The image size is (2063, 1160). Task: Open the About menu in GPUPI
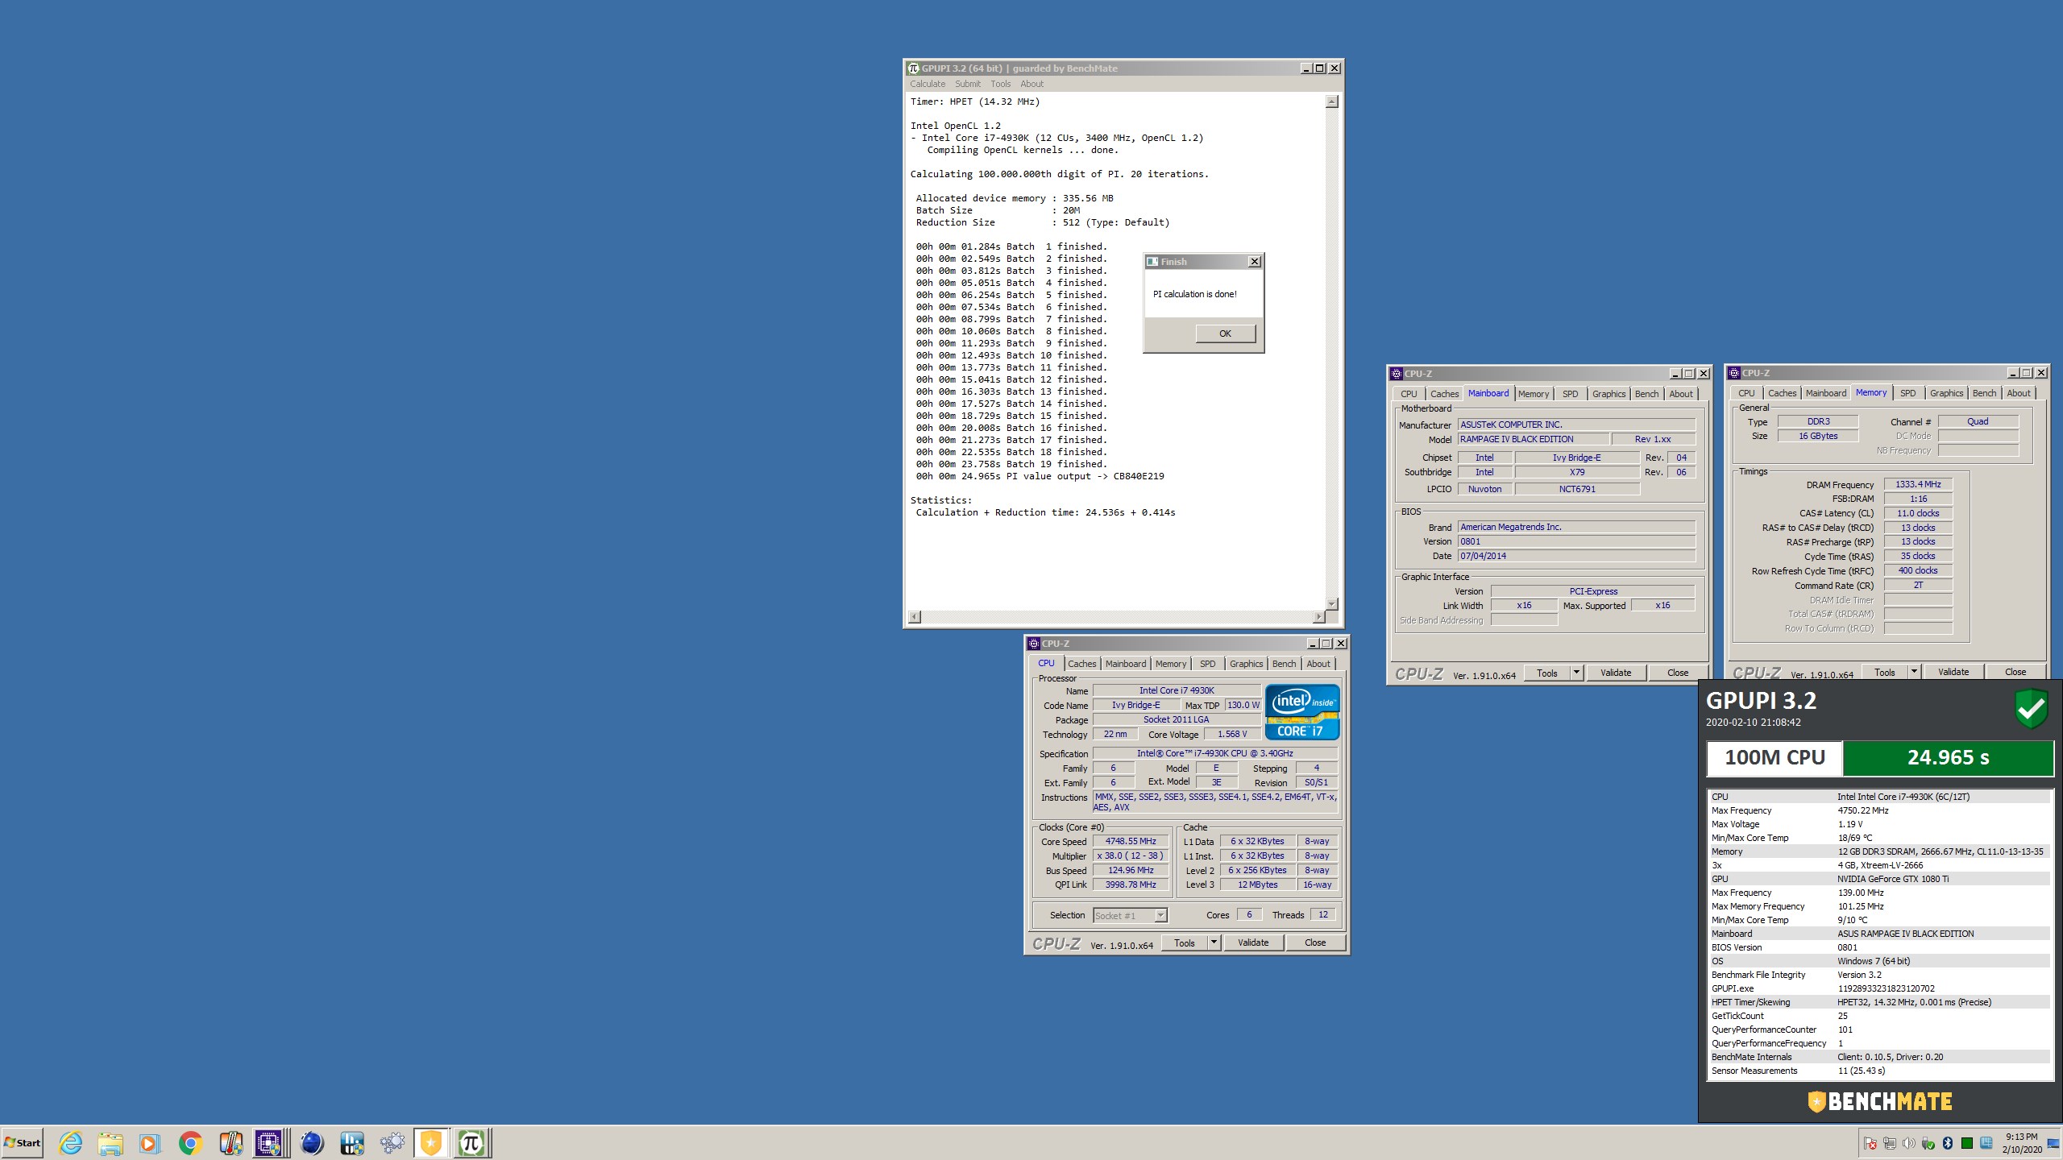coord(1031,84)
